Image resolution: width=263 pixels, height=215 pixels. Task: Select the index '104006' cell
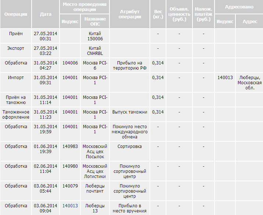[x=70, y=65]
